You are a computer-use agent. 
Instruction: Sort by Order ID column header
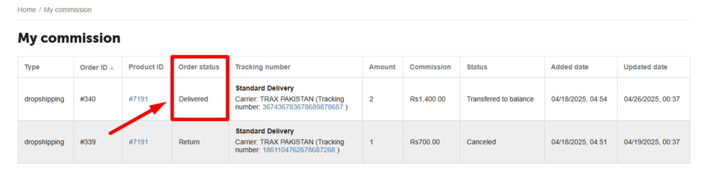pos(94,67)
